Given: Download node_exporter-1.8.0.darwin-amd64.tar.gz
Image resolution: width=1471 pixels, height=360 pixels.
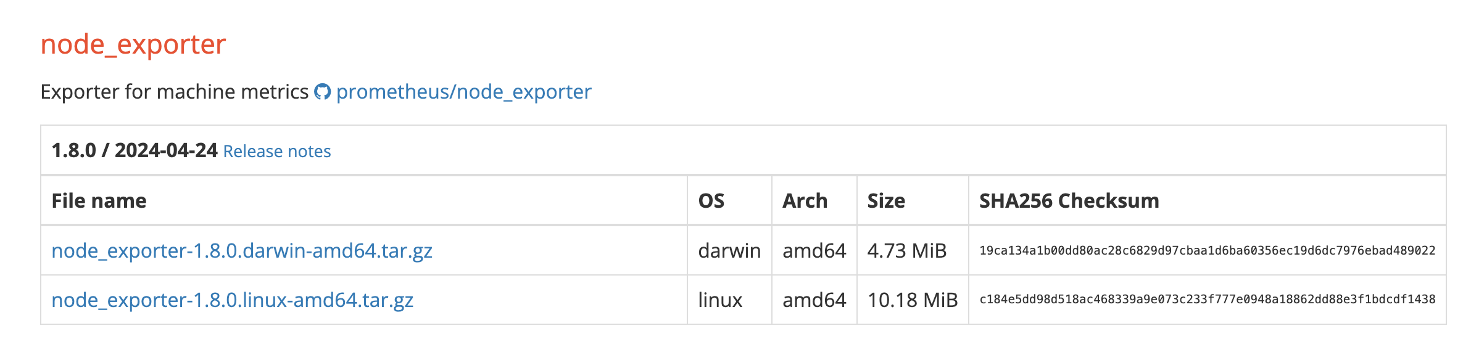Looking at the screenshot, I should (242, 250).
